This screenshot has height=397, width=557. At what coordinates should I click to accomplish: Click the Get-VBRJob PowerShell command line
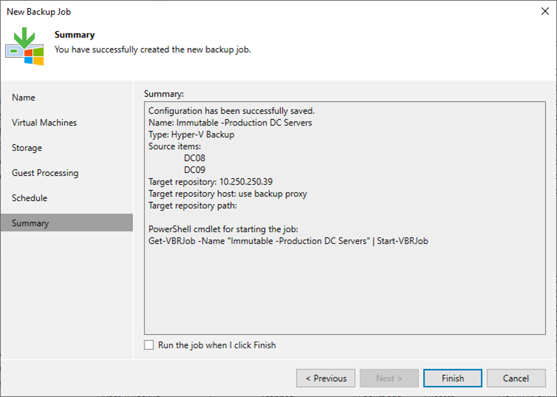point(288,241)
